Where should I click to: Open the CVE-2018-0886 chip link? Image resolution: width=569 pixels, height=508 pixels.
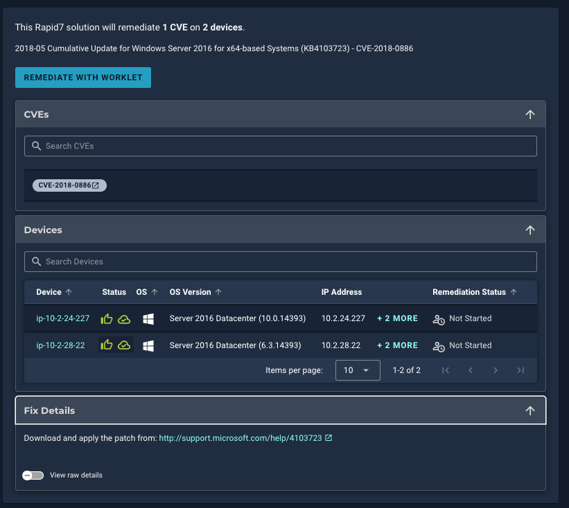pyautogui.click(x=69, y=185)
